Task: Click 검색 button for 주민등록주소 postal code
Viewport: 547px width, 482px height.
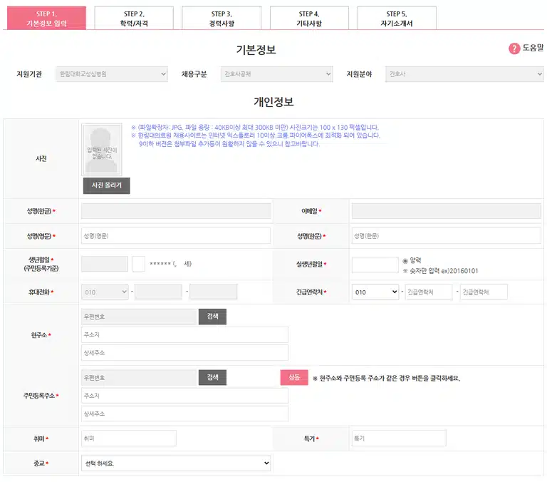Action: pyautogui.click(x=212, y=377)
